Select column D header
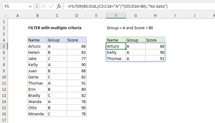This screenshot has width=215, height=123. [x=76, y=15]
